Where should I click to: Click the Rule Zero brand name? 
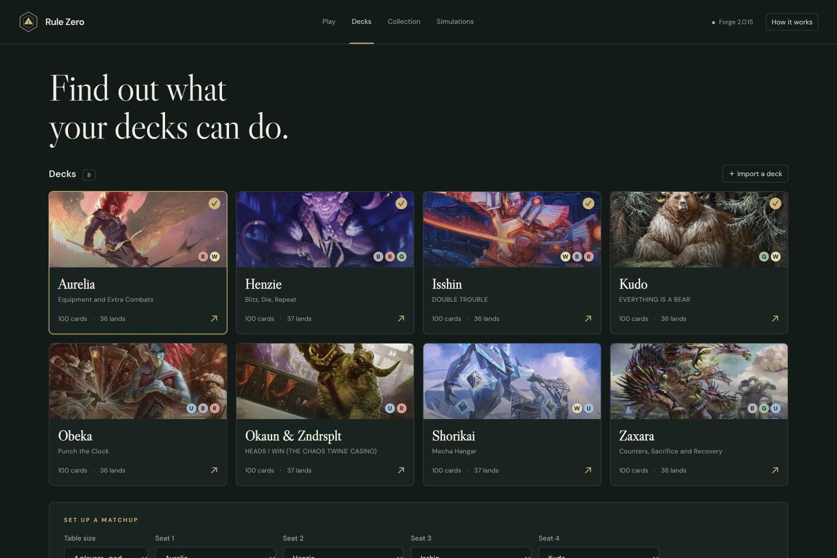click(65, 22)
